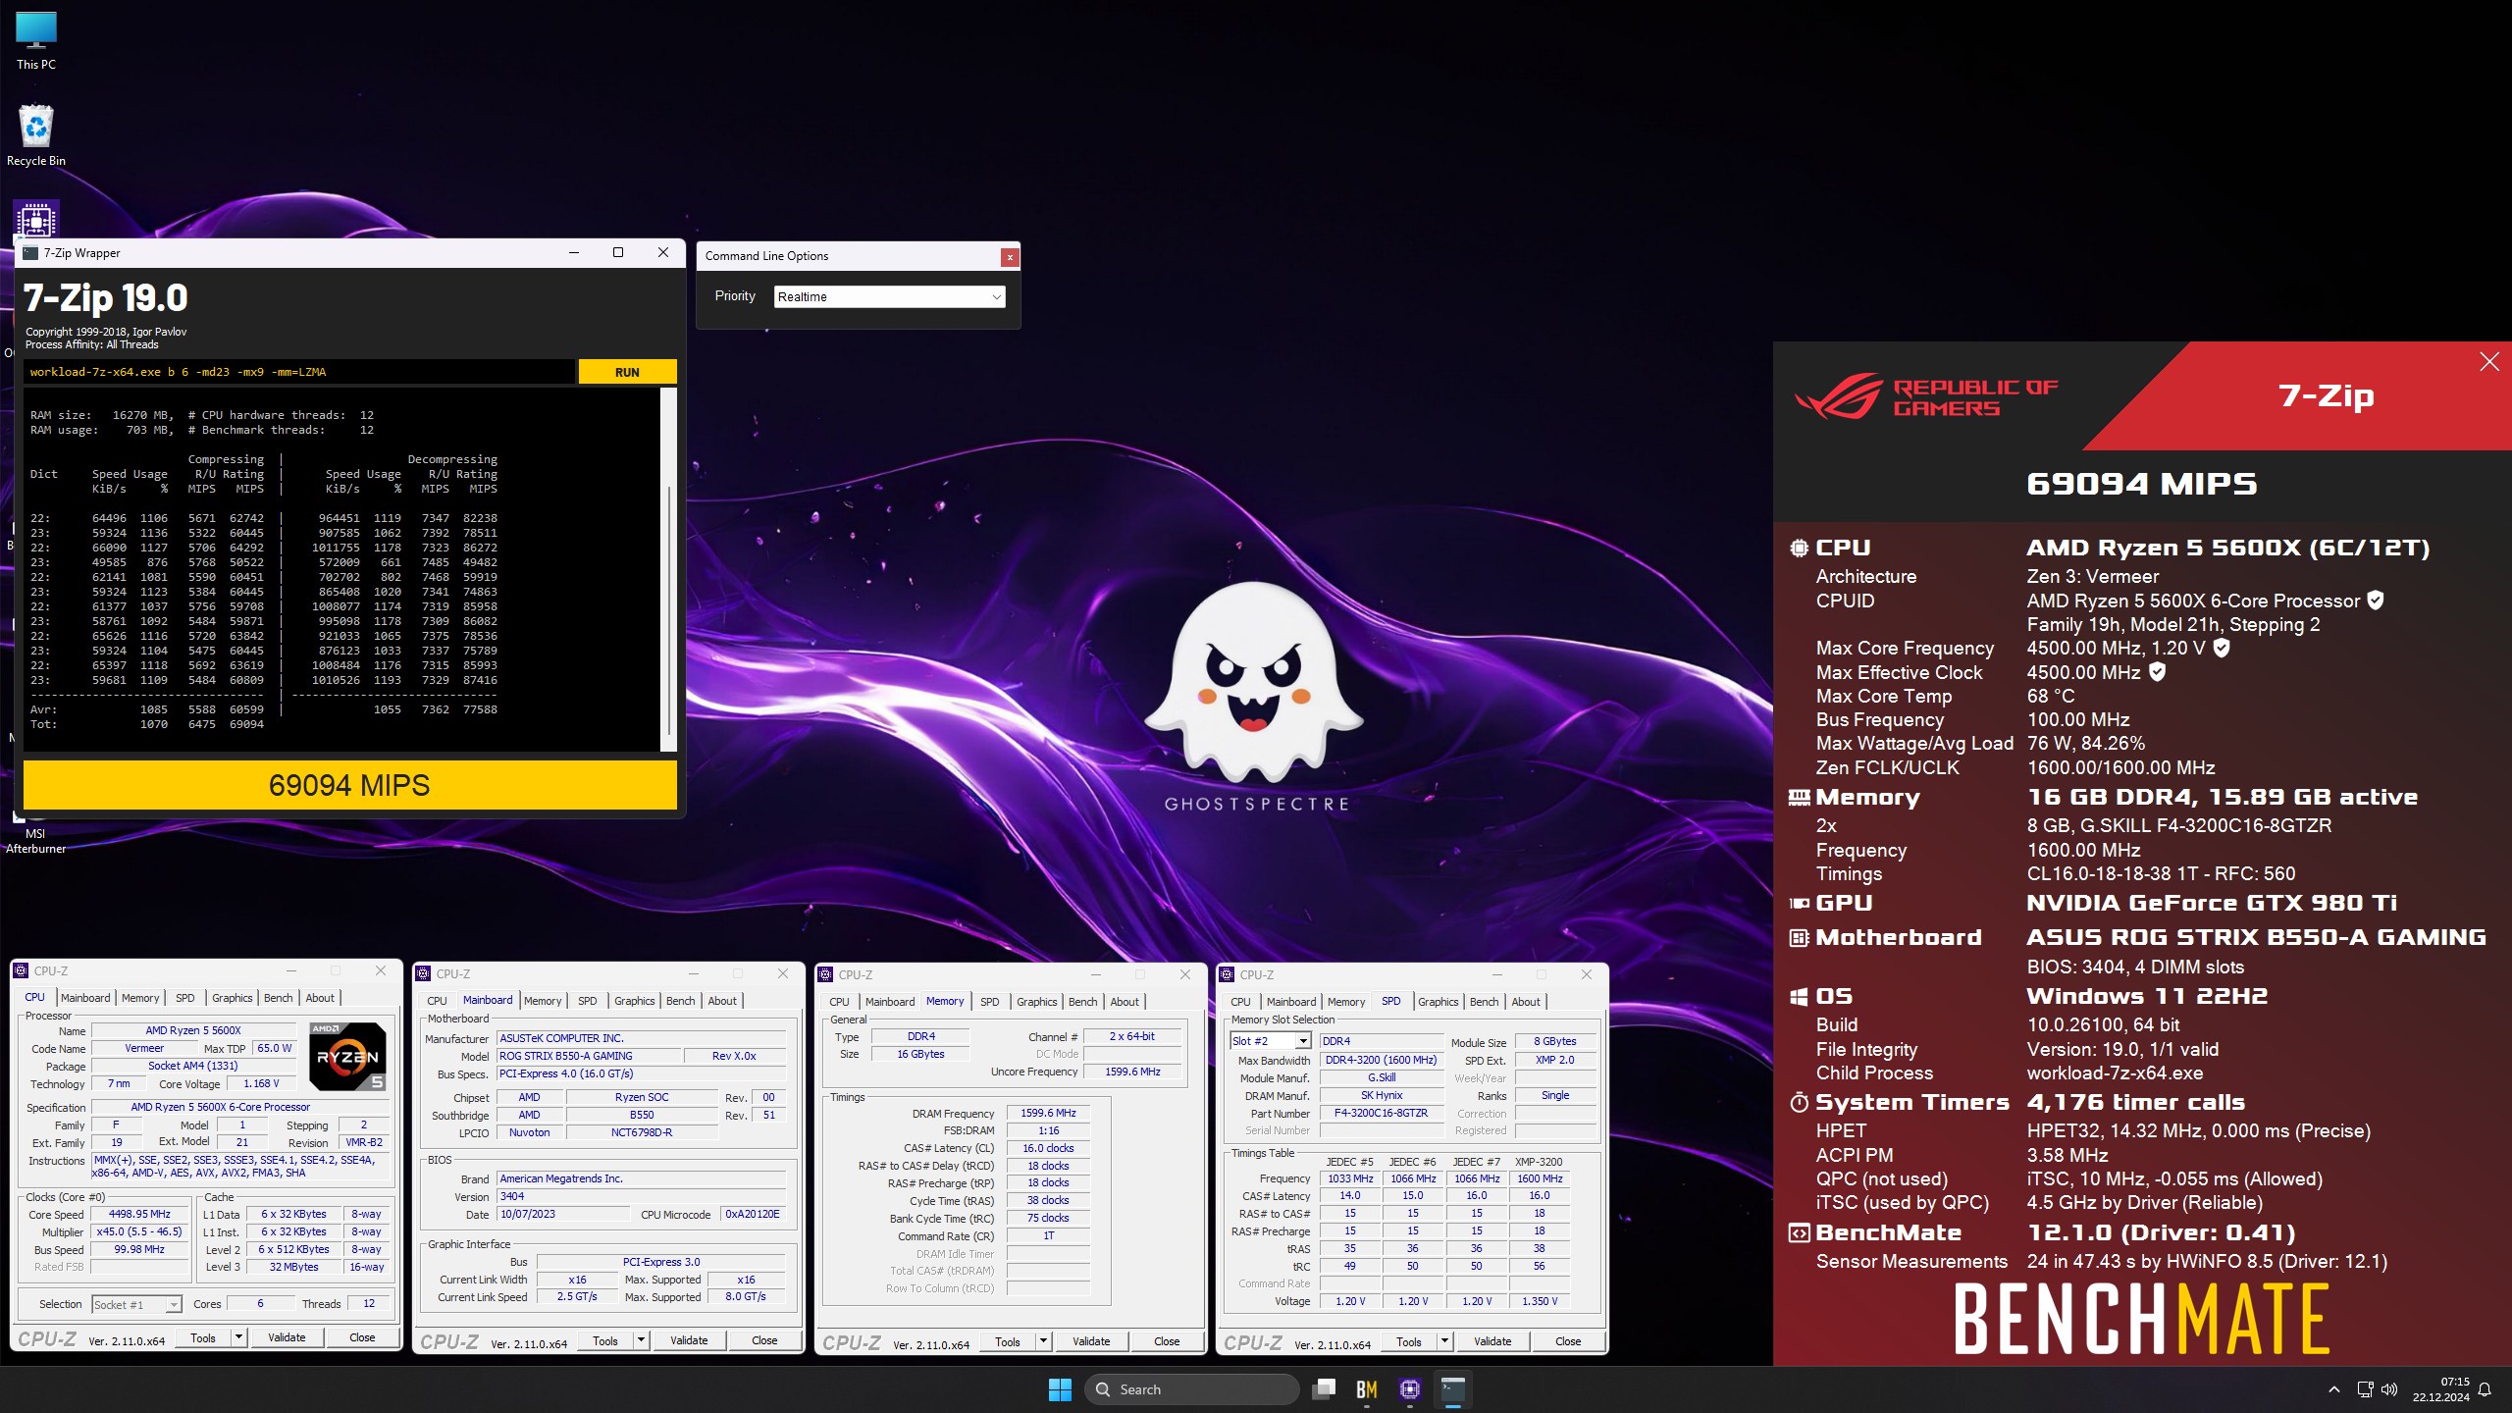Image resolution: width=2512 pixels, height=1413 pixels.
Task: Click the OS Windows icon in BenchMate
Action: [1799, 997]
